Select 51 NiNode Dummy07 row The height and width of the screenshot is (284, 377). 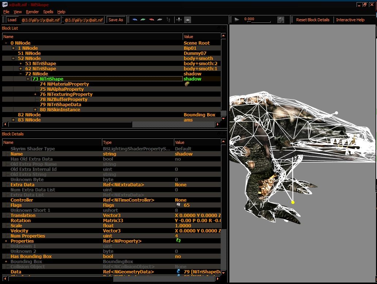[x=111, y=53]
